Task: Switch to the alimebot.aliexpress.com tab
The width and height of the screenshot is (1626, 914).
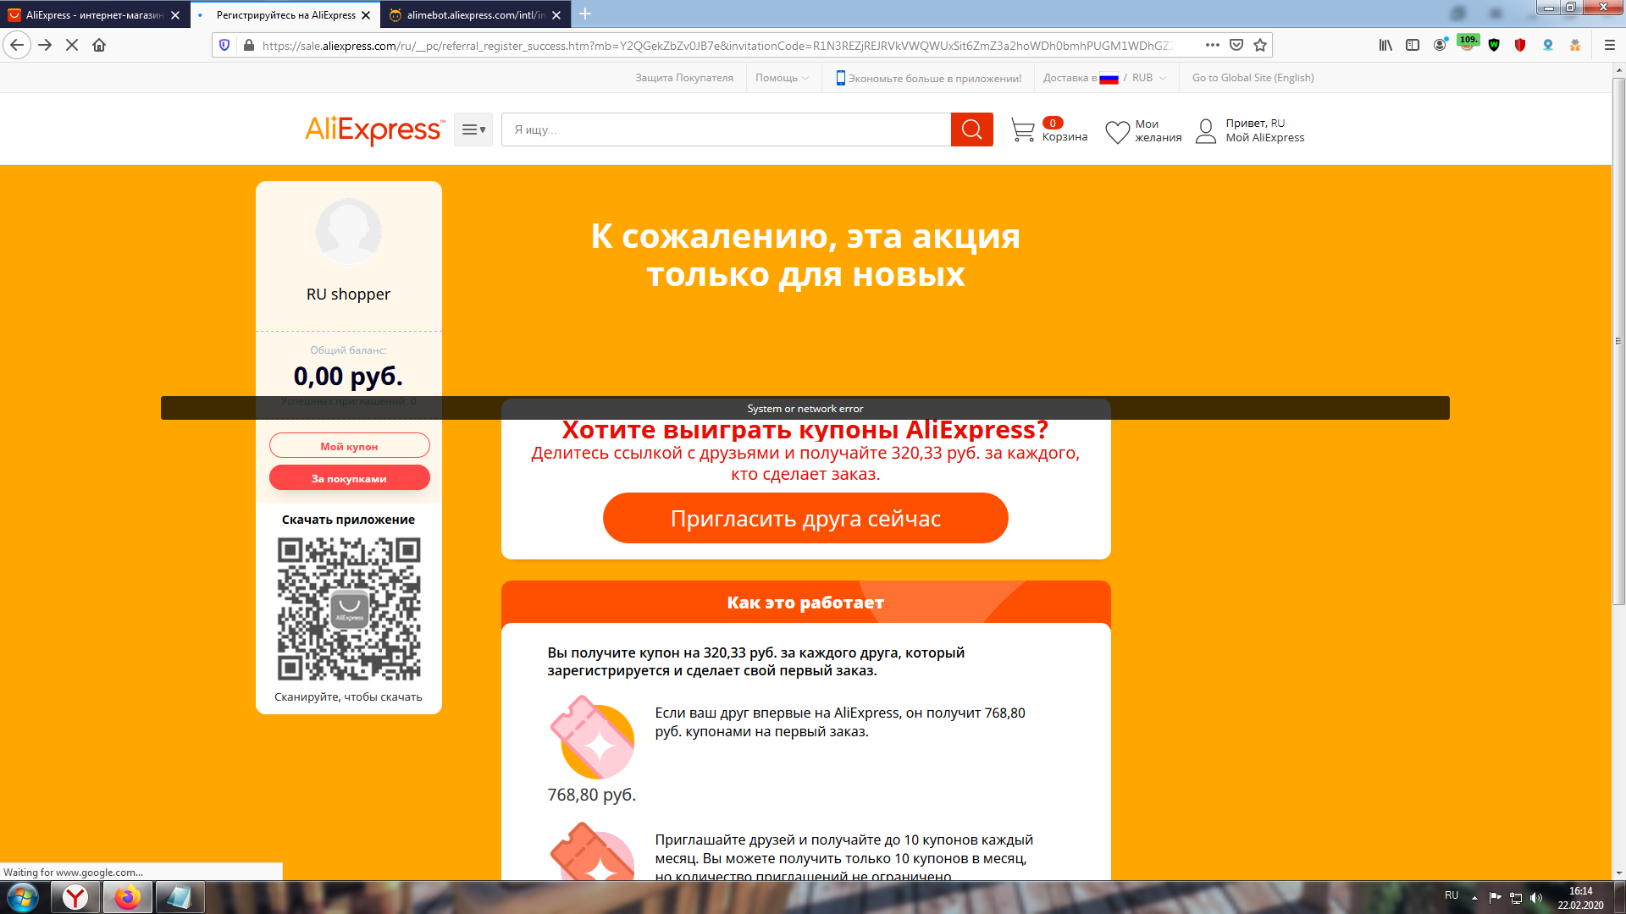Action: coord(476,15)
